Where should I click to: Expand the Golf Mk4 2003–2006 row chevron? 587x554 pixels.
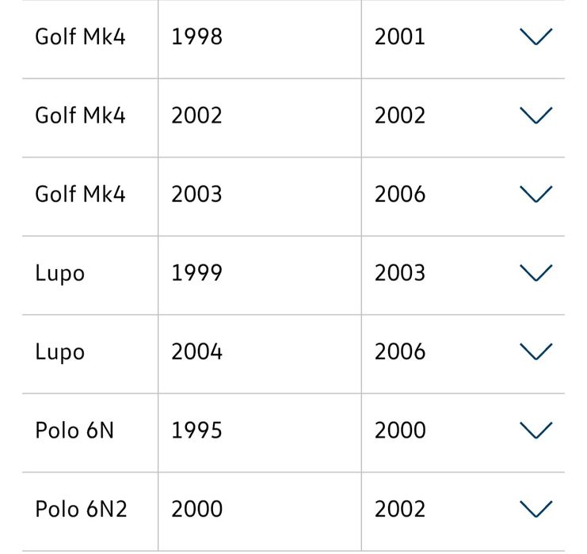tap(536, 194)
